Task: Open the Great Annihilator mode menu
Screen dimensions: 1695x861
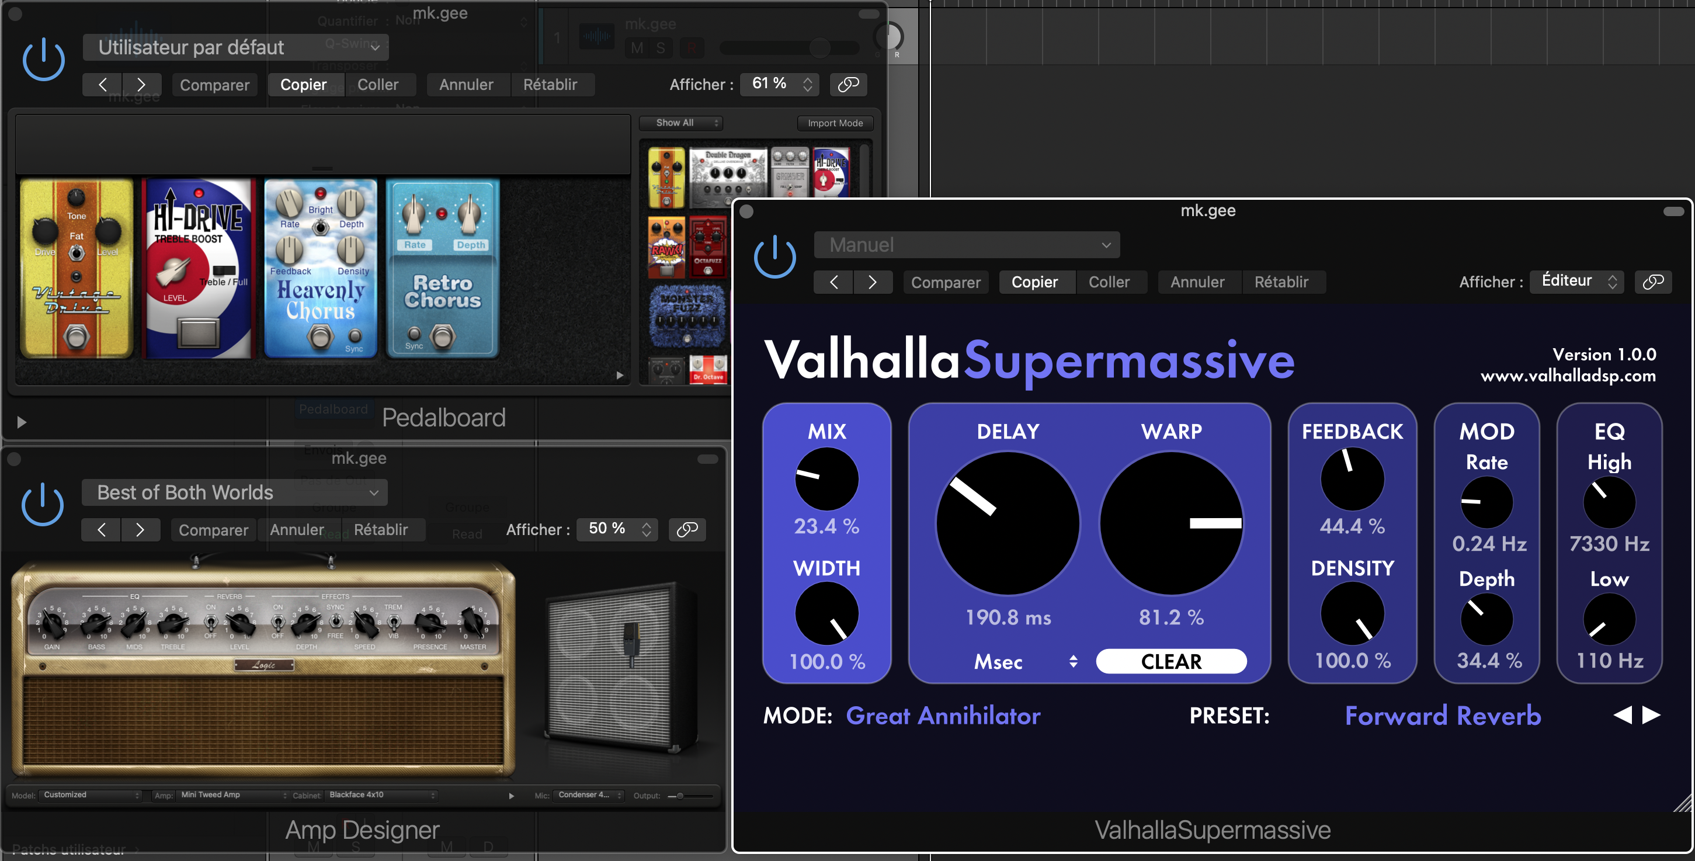Action: [x=943, y=716]
